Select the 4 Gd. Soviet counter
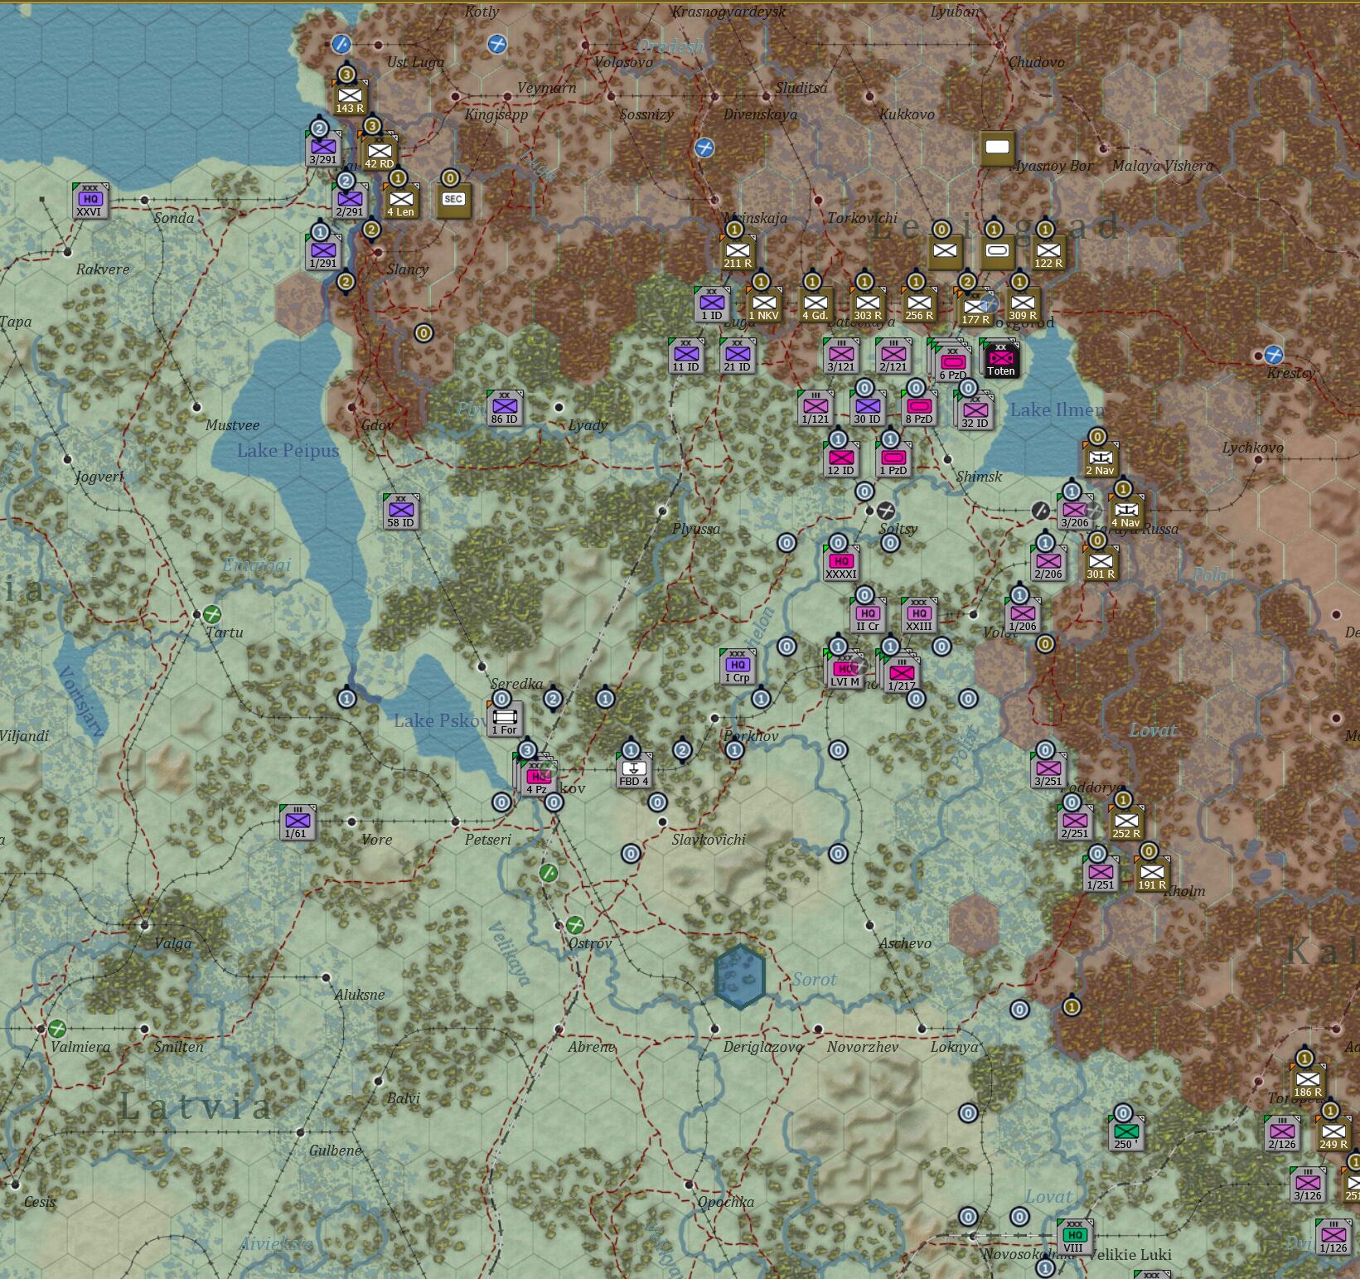 tap(816, 304)
